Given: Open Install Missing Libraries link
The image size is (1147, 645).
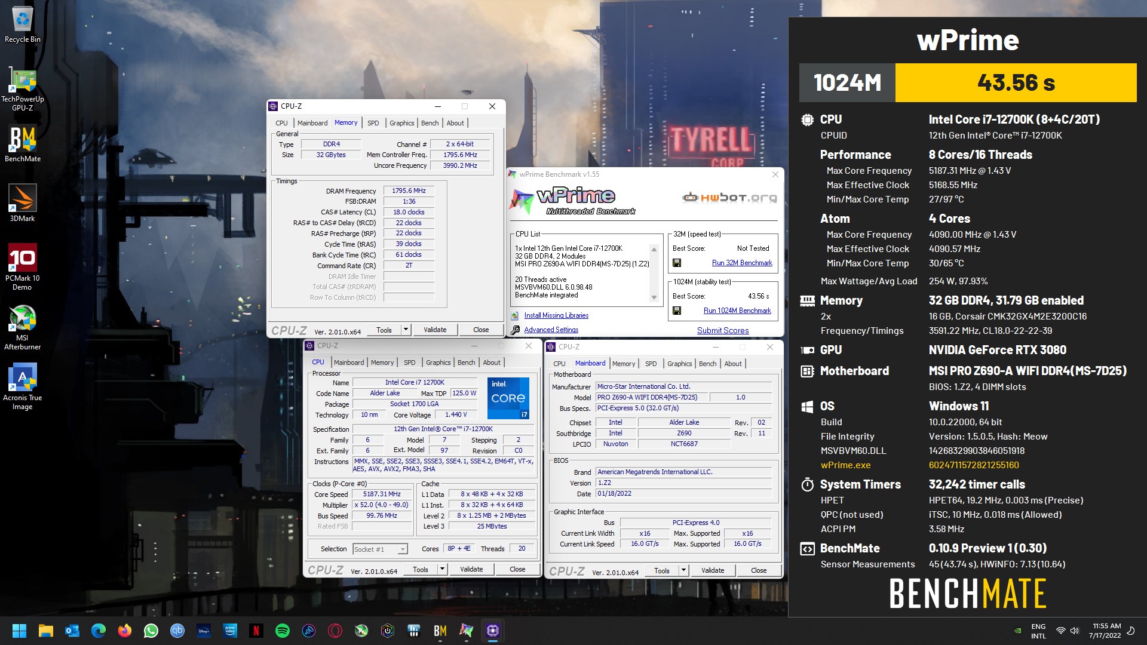Looking at the screenshot, I should coord(556,315).
